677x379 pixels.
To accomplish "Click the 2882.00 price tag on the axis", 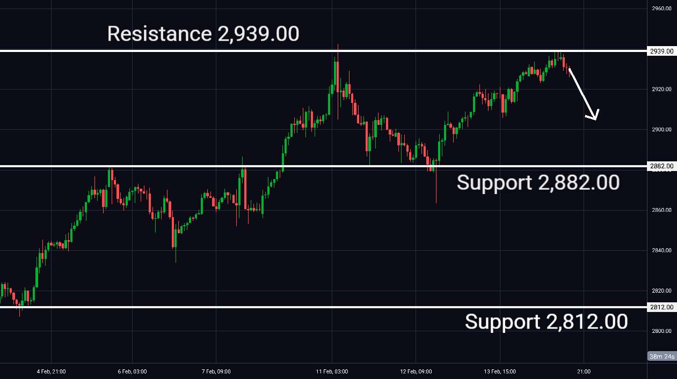I will 661,167.
